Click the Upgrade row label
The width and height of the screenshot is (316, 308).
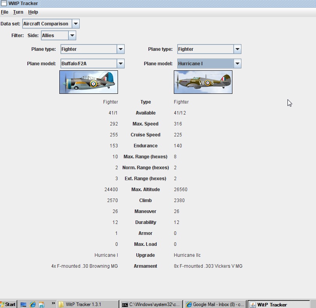pos(146,255)
